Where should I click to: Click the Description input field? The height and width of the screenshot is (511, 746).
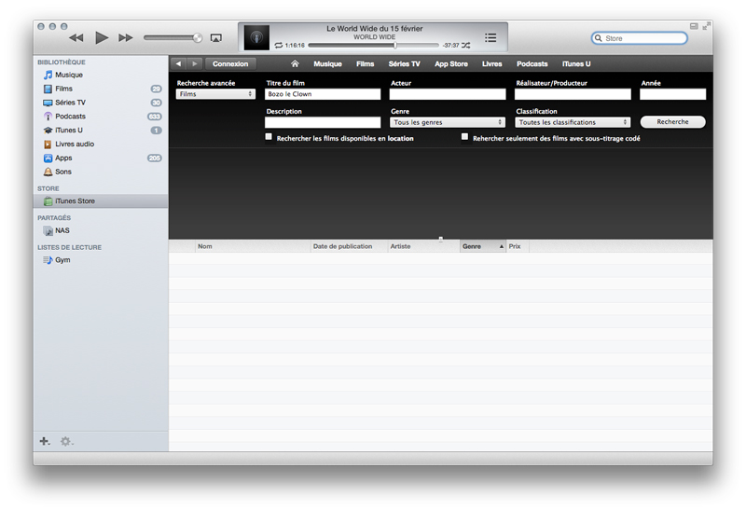(x=323, y=123)
